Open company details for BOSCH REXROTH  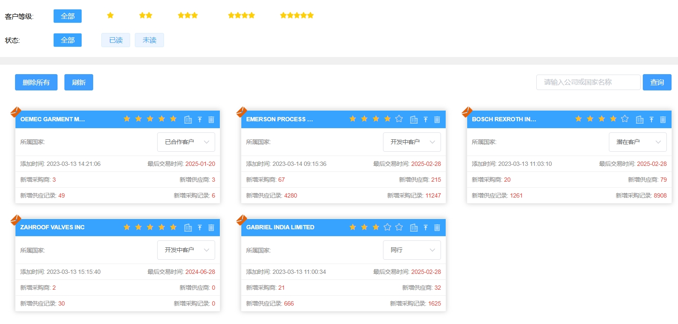(639, 120)
